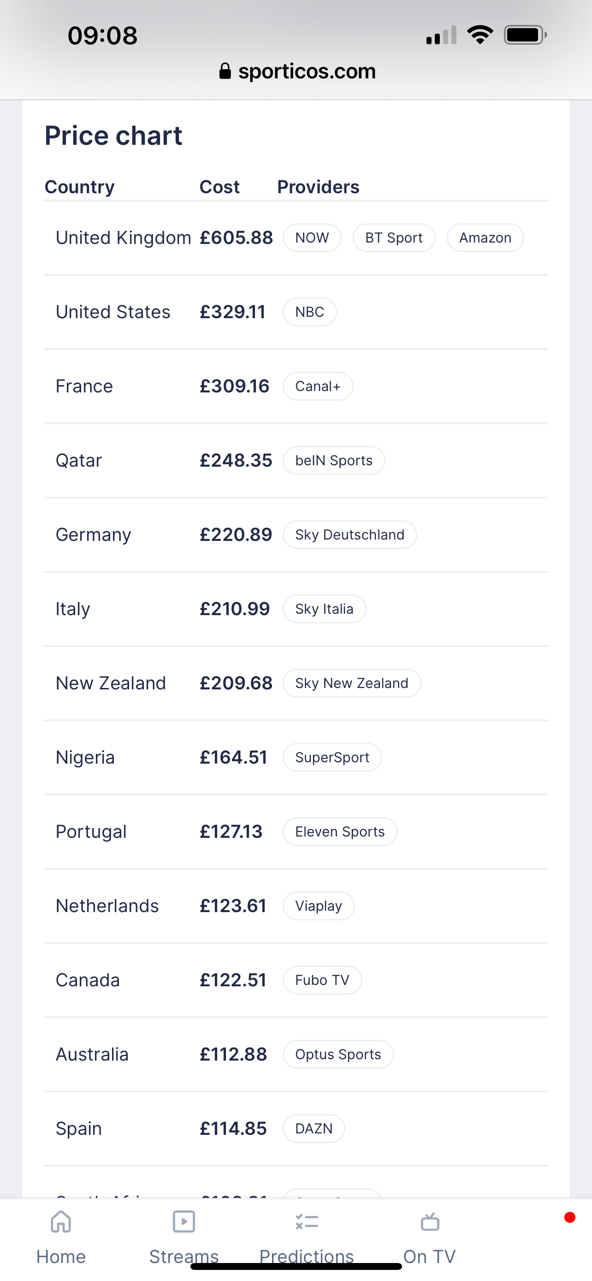
Task: Switch to the Streams tab label
Action: tap(184, 1257)
